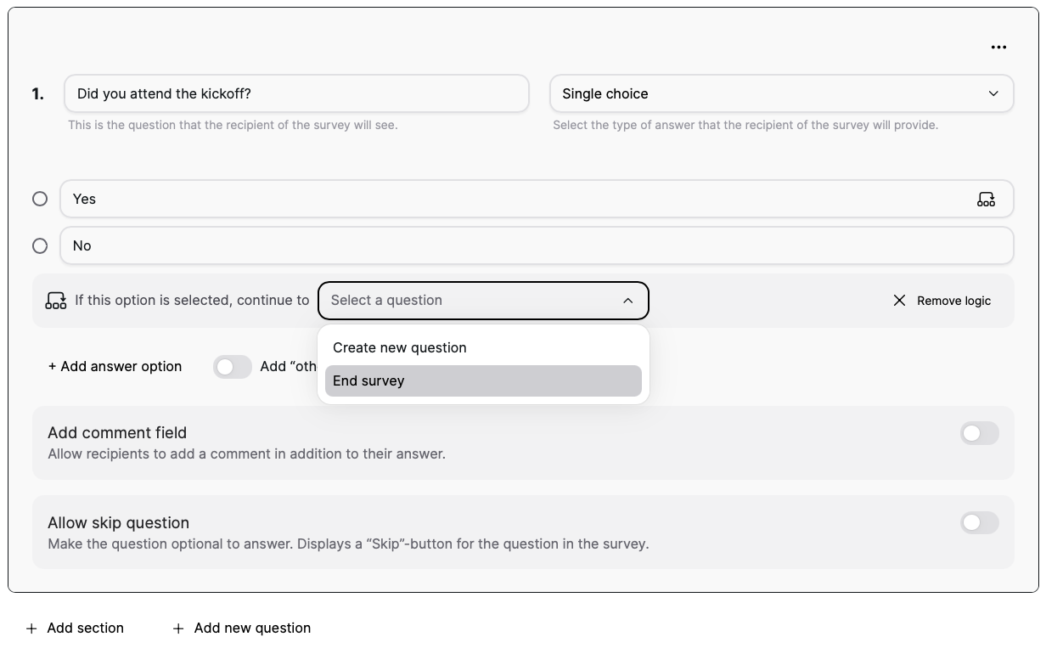
Task: Enable the Add comment field toggle
Action: tap(979, 434)
